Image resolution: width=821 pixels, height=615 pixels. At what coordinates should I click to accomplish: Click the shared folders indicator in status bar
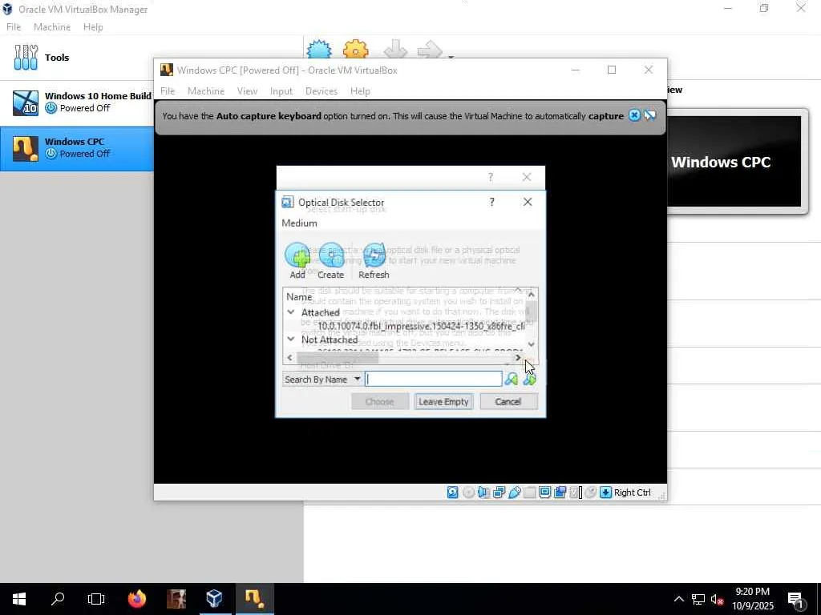point(529,492)
